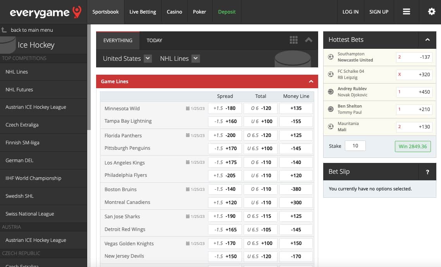Click calendar icon on Minnesota Wild row

point(188,108)
